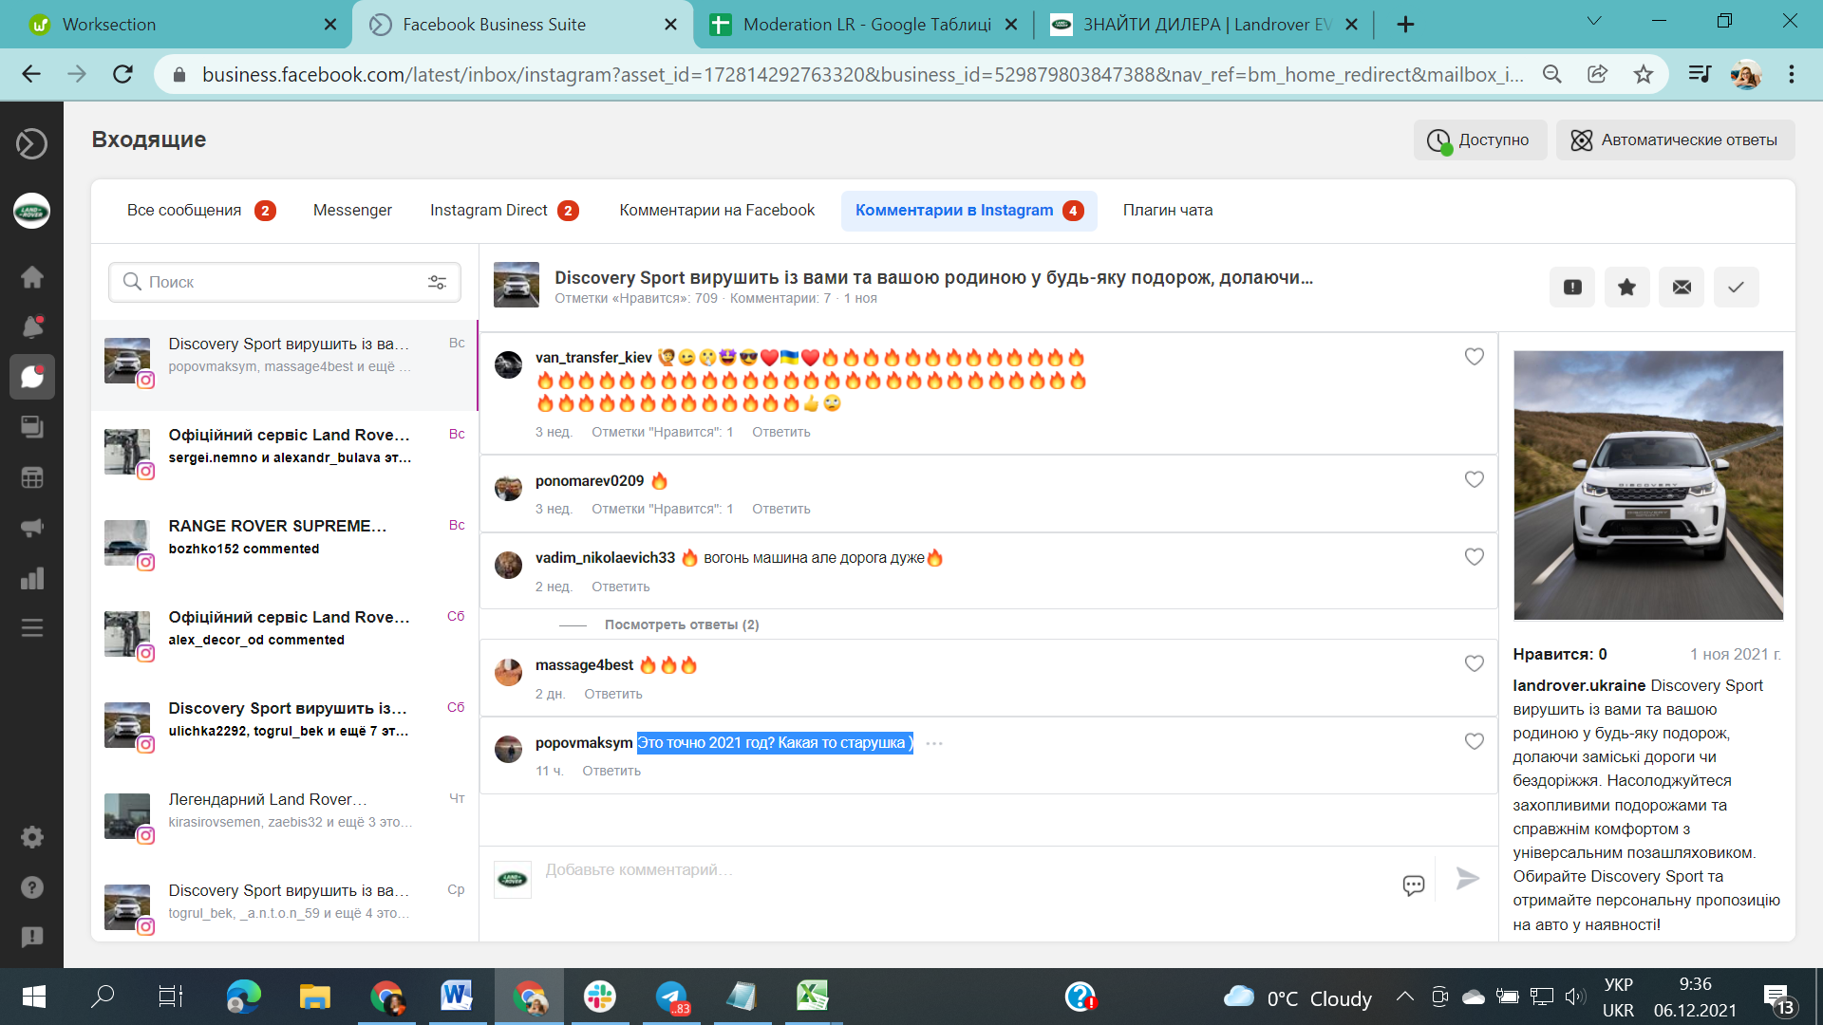The width and height of the screenshot is (1823, 1025).
Task: Like massage4best comment with heart
Action: [x=1474, y=664]
